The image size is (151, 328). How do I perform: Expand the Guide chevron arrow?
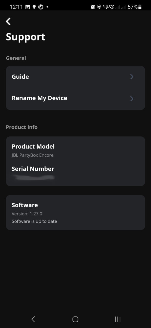pyautogui.click(x=132, y=77)
